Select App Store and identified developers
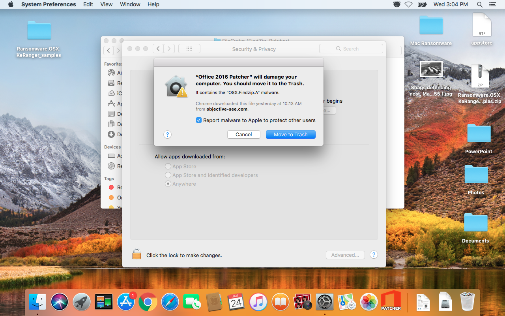 (168, 175)
